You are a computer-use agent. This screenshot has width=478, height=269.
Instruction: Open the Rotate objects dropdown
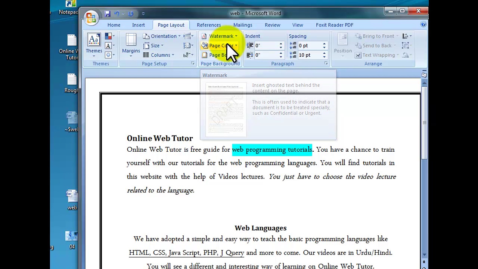[407, 55]
